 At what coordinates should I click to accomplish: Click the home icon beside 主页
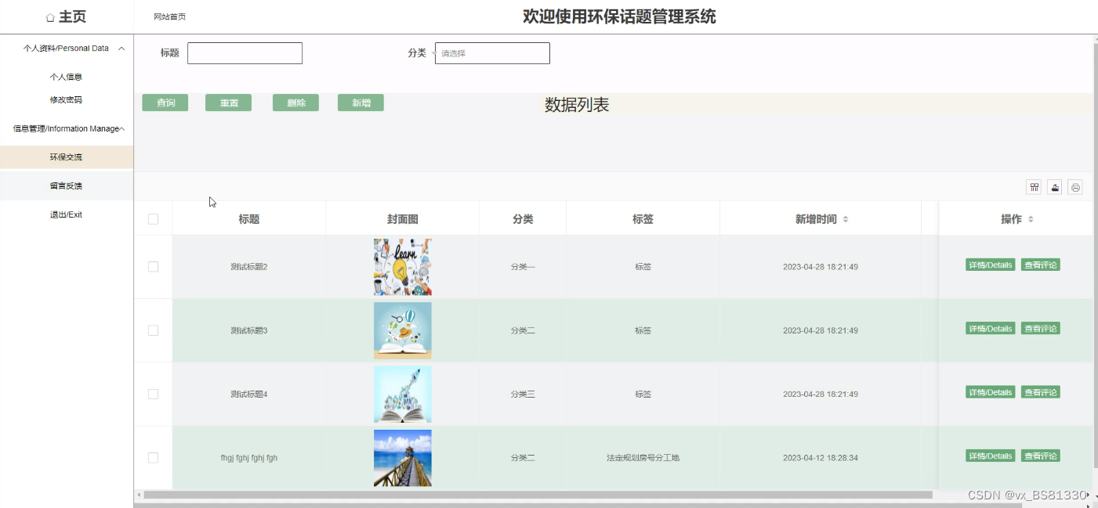[x=50, y=17]
